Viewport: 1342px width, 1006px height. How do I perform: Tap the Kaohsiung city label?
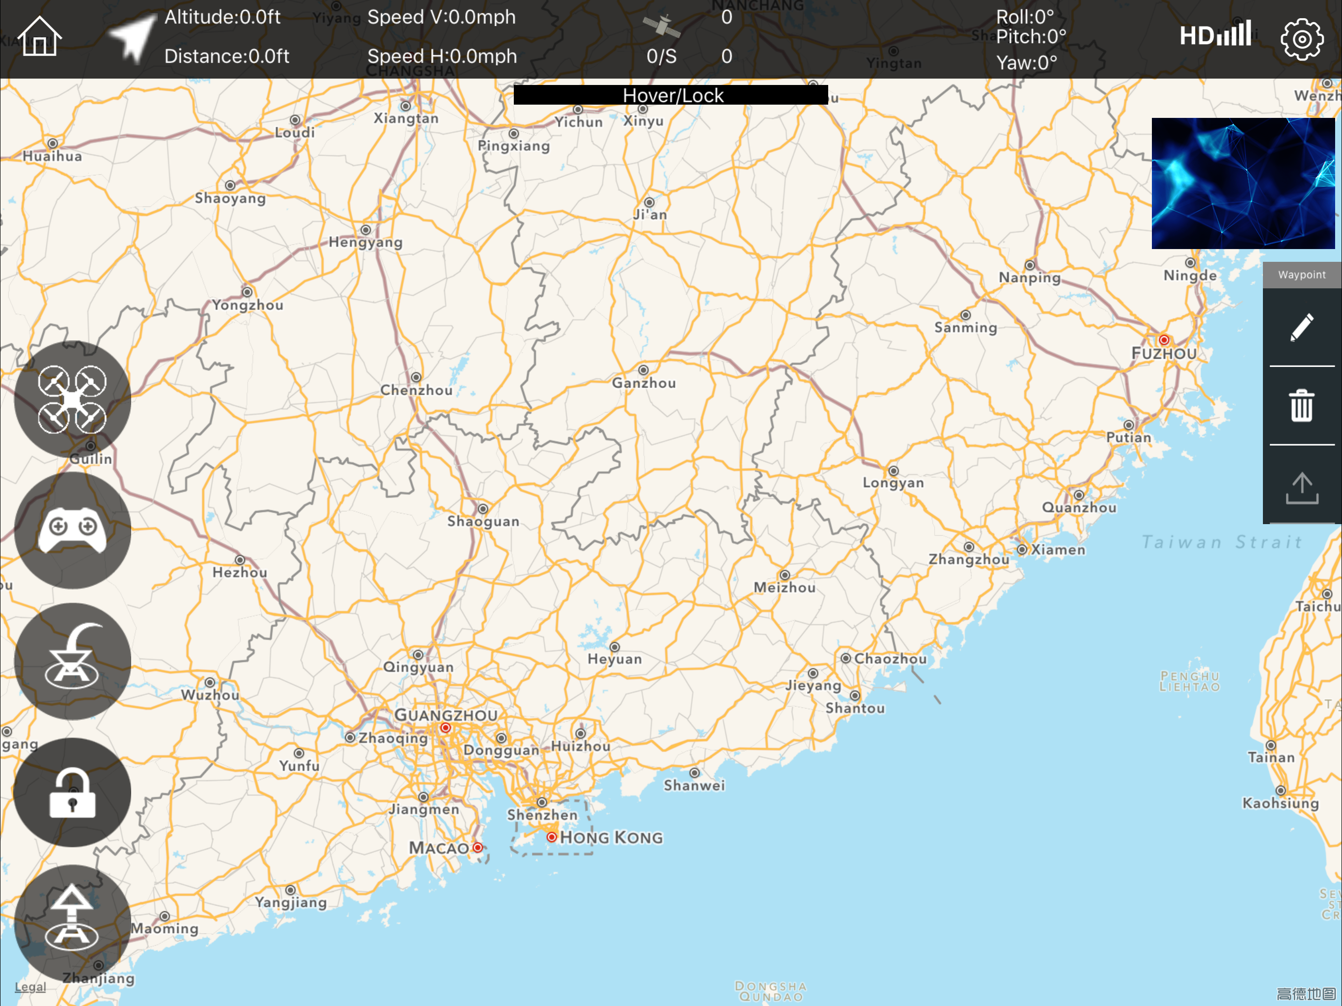1280,803
